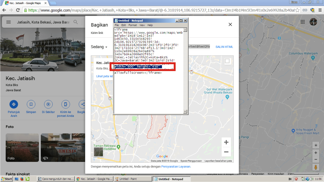Click the Start button
This screenshot has height=182, width=324.
tap(7, 179)
